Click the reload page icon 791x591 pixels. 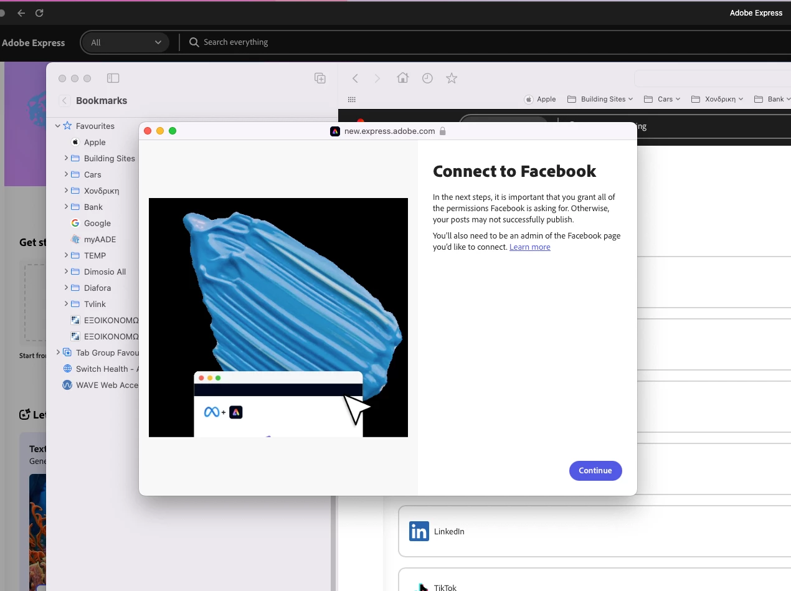[x=39, y=13]
